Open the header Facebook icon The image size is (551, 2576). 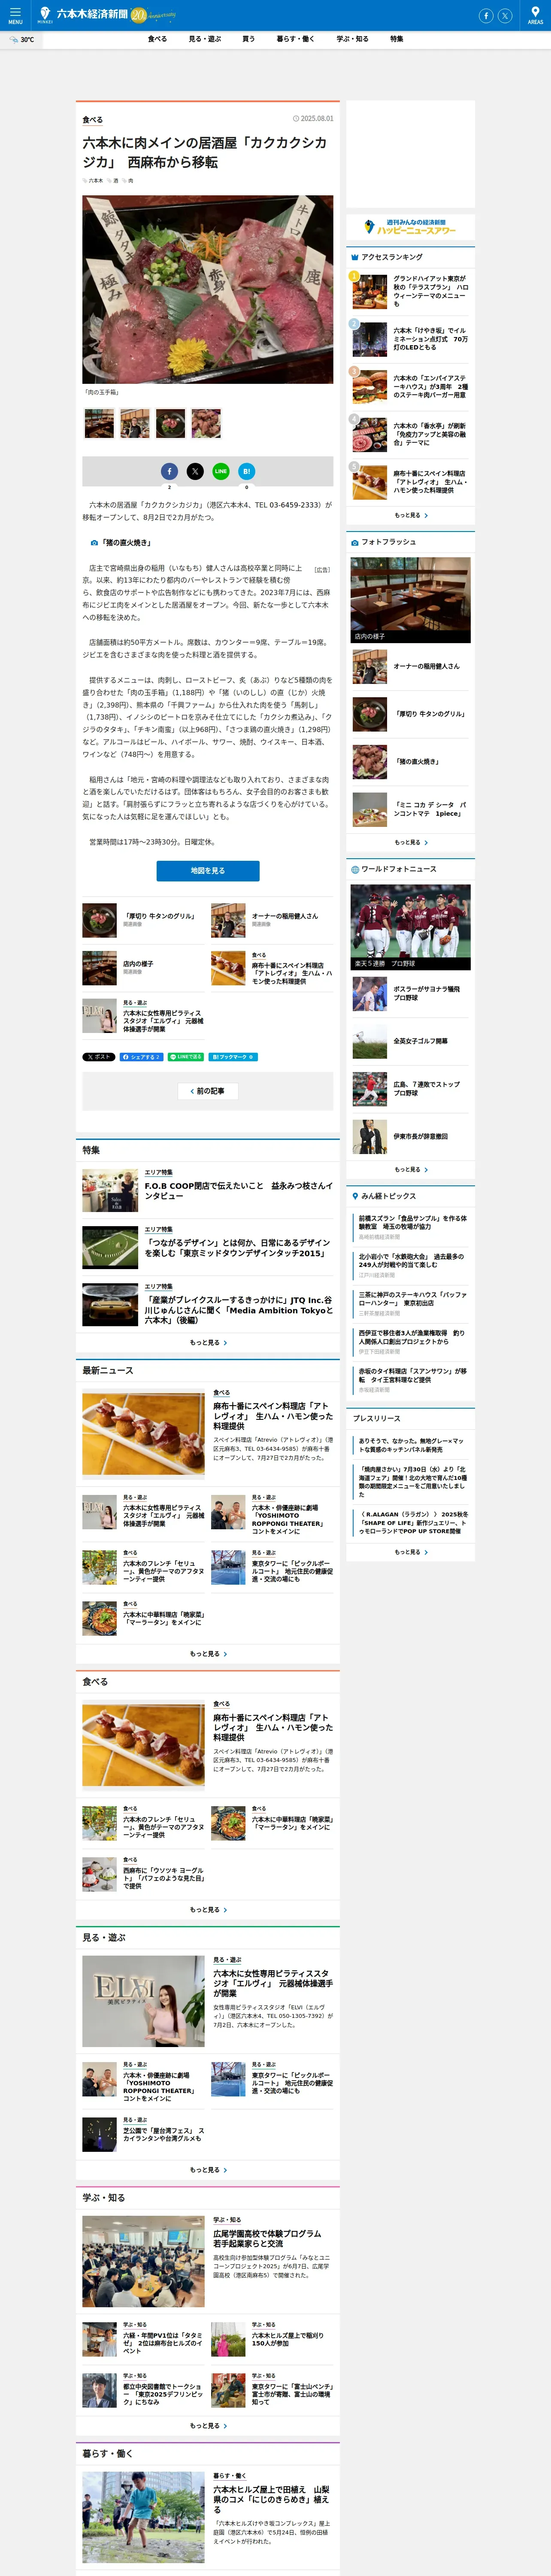tap(486, 15)
